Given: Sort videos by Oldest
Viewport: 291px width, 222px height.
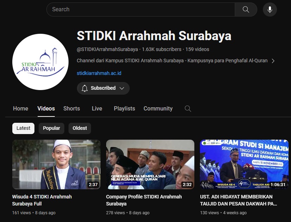Looking at the screenshot, I should [80, 128].
